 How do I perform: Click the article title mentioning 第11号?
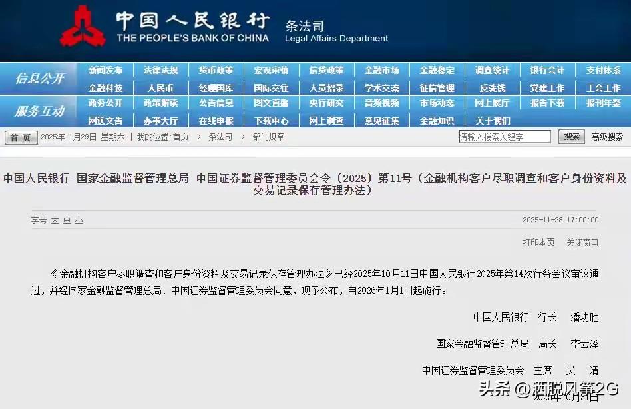315,184
